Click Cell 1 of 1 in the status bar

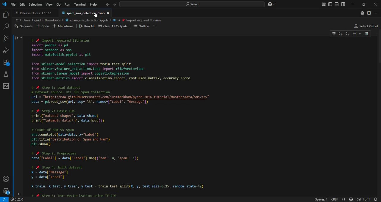[363, 199]
